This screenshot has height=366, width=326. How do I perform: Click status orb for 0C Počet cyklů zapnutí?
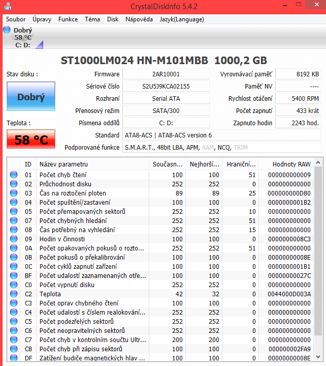pyautogui.click(x=14, y=266)
